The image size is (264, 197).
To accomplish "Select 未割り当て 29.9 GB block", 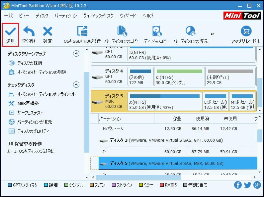I will [x=230, y=76].
